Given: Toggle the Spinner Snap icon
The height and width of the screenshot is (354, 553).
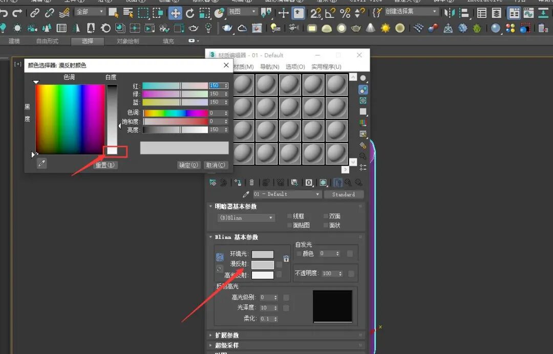Looking at the screenshot, I should 359,13.
